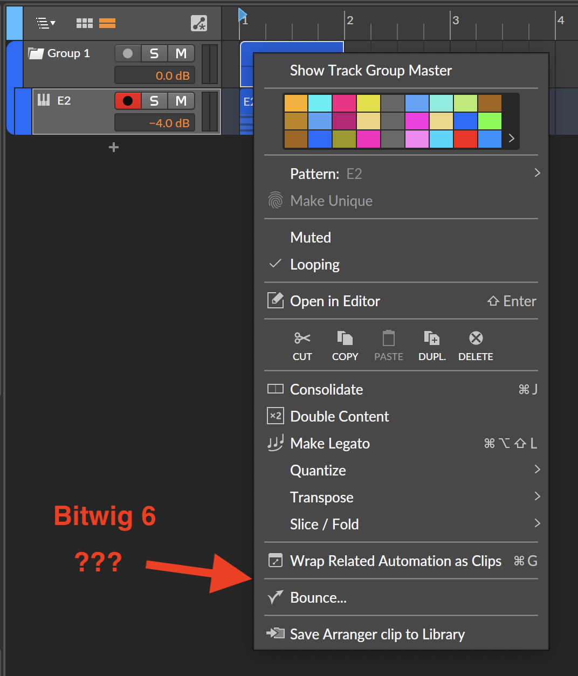The image size is (578, 676).
Task: Select the Group 1 track name
Action: 68,53
